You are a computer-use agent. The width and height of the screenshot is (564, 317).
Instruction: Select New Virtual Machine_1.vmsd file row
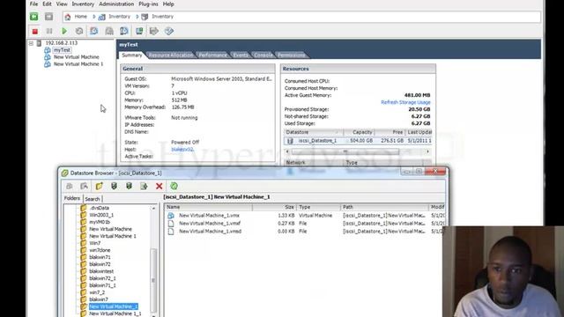(304, 231)
